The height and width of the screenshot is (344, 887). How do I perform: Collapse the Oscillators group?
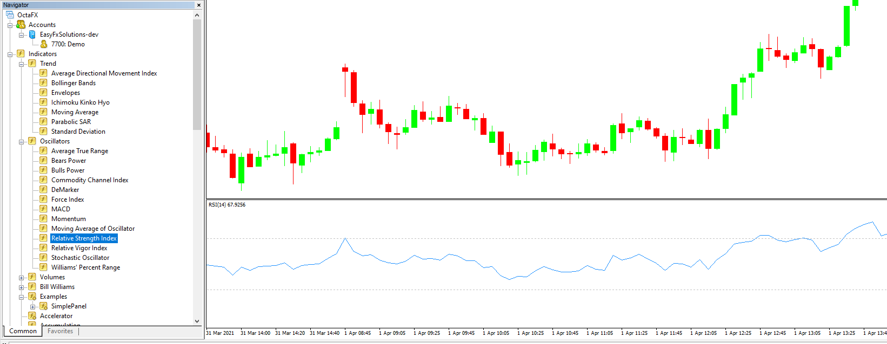21,142
